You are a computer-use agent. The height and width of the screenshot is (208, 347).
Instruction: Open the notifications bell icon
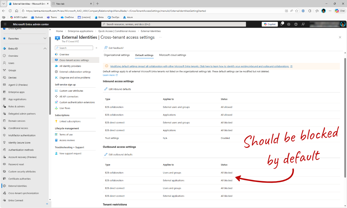pos(282,24)
